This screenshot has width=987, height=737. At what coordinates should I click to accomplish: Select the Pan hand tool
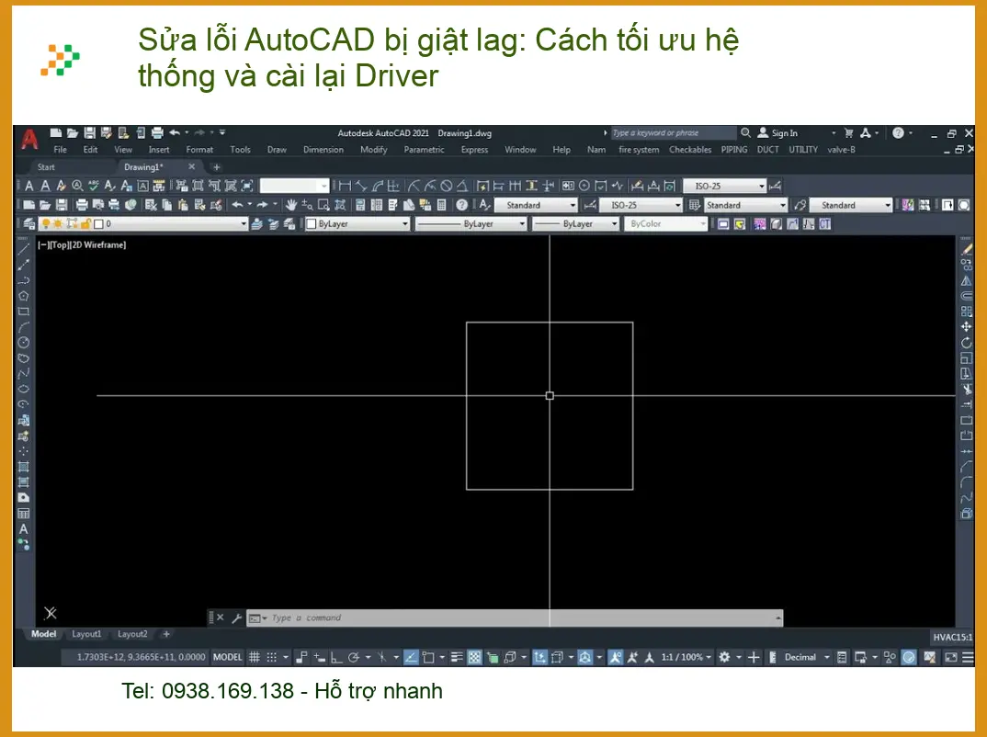coord(290,205)
